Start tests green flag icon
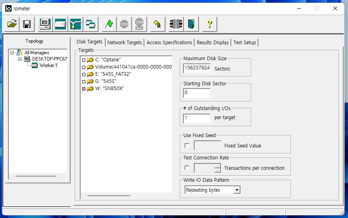 point(109,24)
